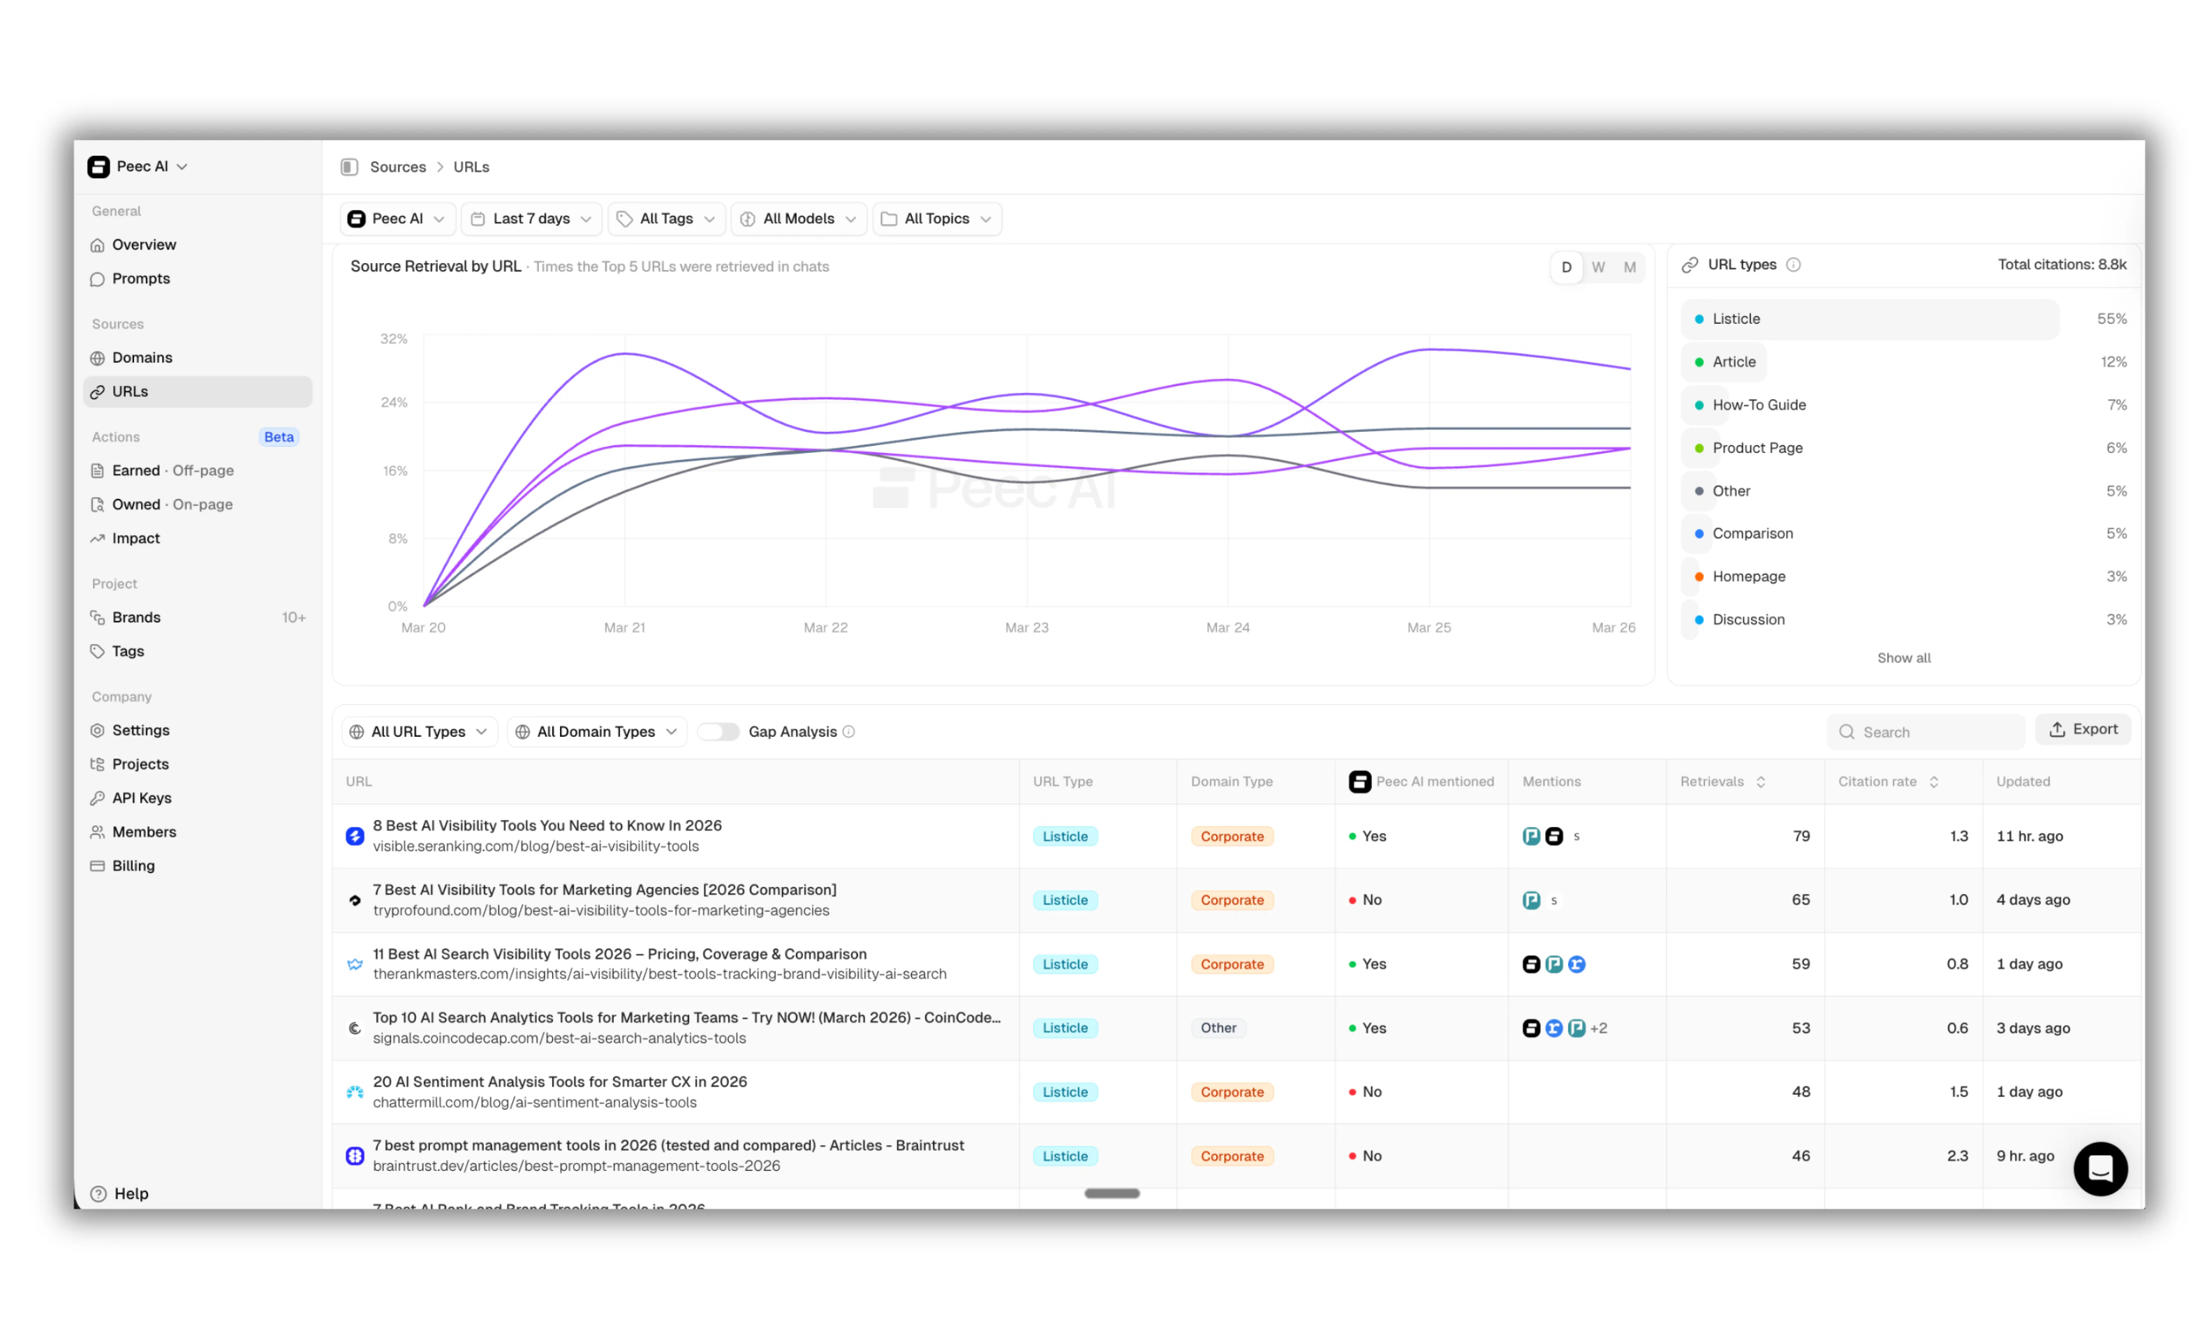This screenshot has width=2209, height=1344.
Task: Go to Domains in the sidebar
Action: tap(142, 357)
